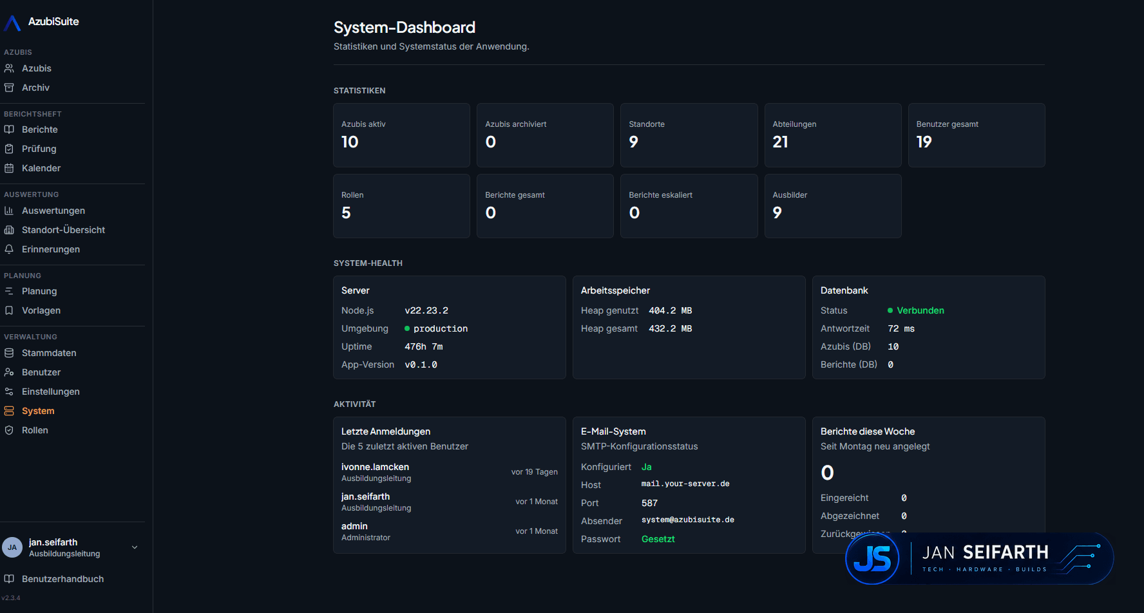Click the Absender system@azubisuite.de

tap(688, 520)
